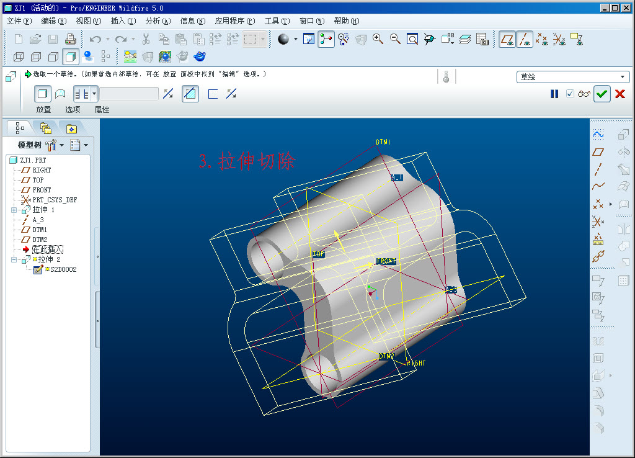635x458 pixels.
Task: Switch to the favorites tab
Action: [72, 128]
